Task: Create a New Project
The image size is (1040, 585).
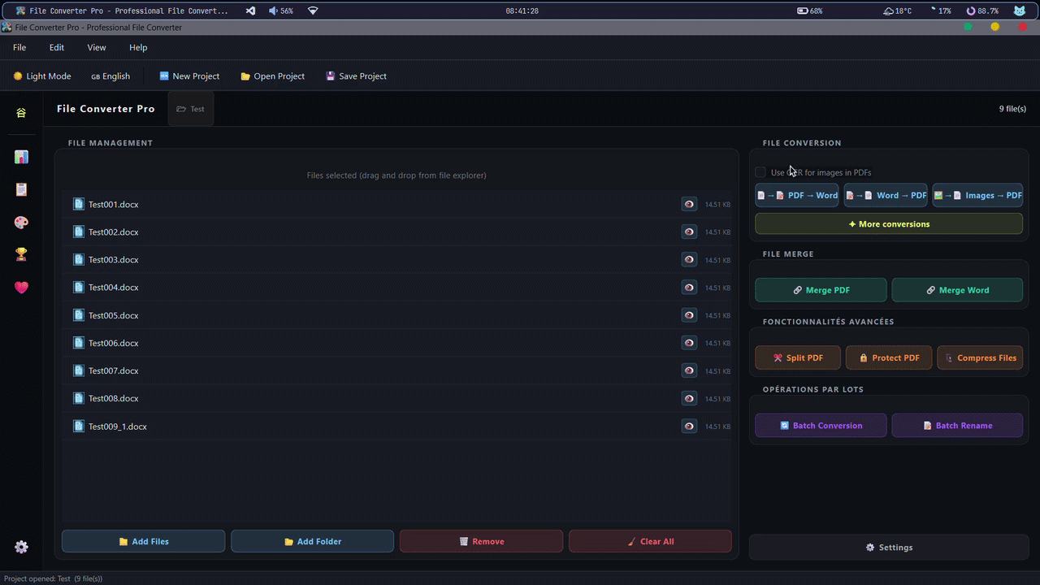Action: (x=189, y=76)
